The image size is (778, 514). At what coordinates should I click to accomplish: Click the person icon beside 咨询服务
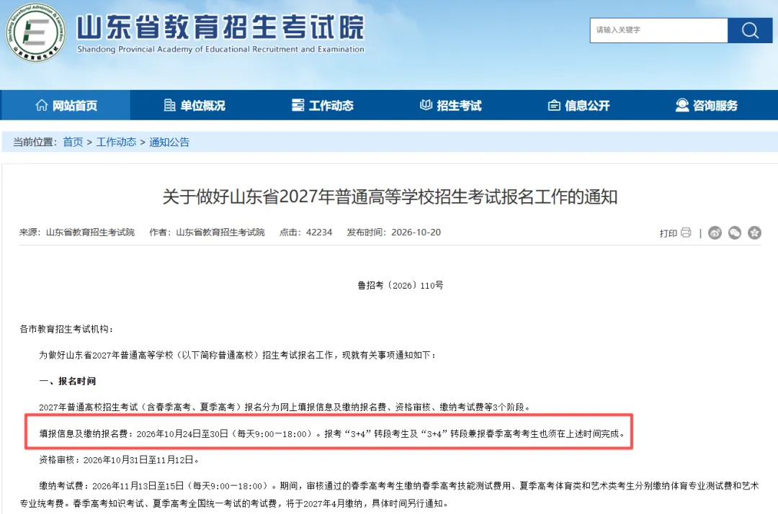tap(682, 105)
